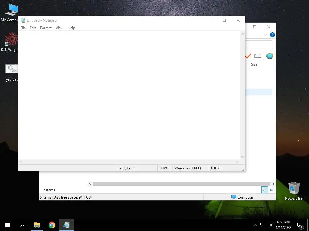Click the Notepad vertical scrollbar down arrow
This screenshot has height=231, width=309.
(242, 157)
